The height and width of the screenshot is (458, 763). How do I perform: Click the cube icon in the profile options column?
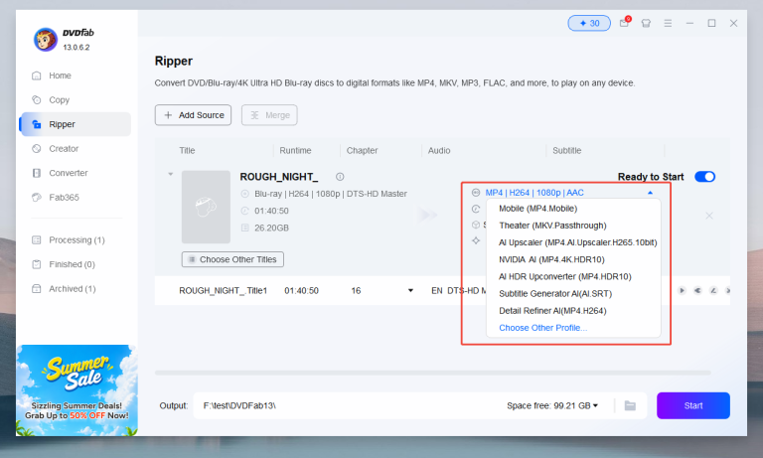click(476, 225)
